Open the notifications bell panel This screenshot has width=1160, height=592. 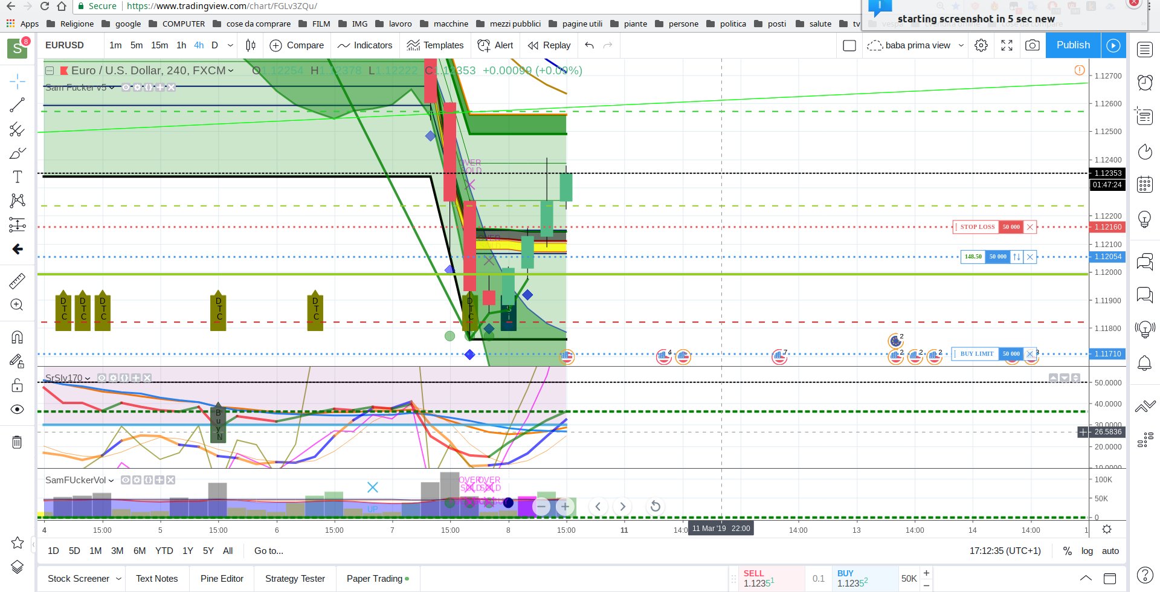[1145, 362]
